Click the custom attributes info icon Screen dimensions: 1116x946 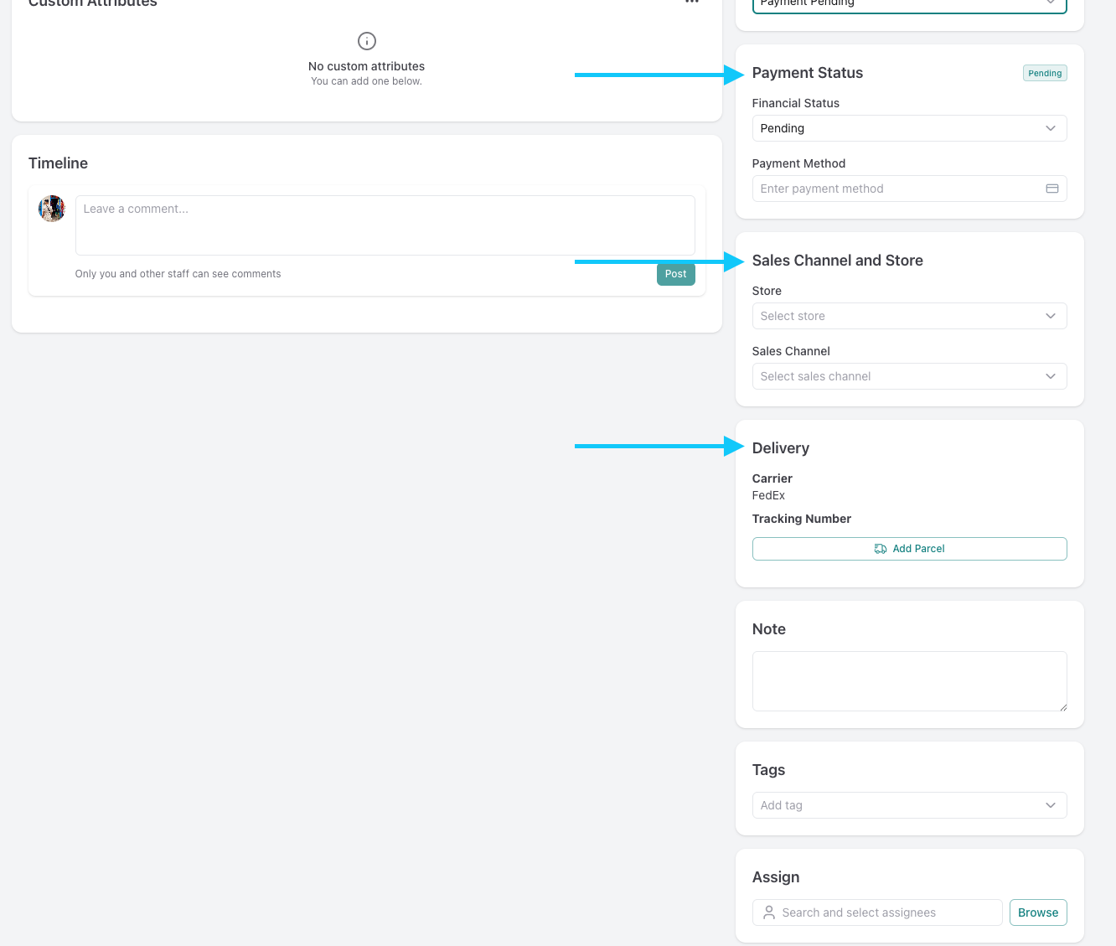367,41
